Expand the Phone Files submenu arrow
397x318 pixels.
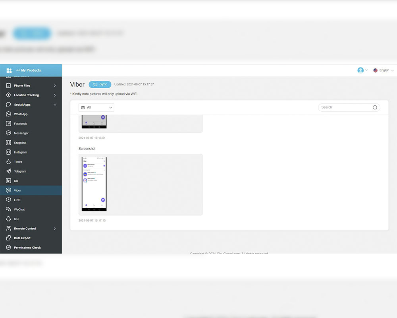pos(55,86)
